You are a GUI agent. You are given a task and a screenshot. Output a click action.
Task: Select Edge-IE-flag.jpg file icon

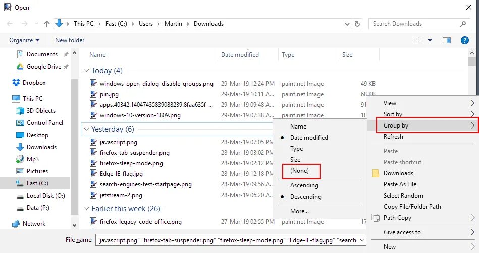pos(93,174)
